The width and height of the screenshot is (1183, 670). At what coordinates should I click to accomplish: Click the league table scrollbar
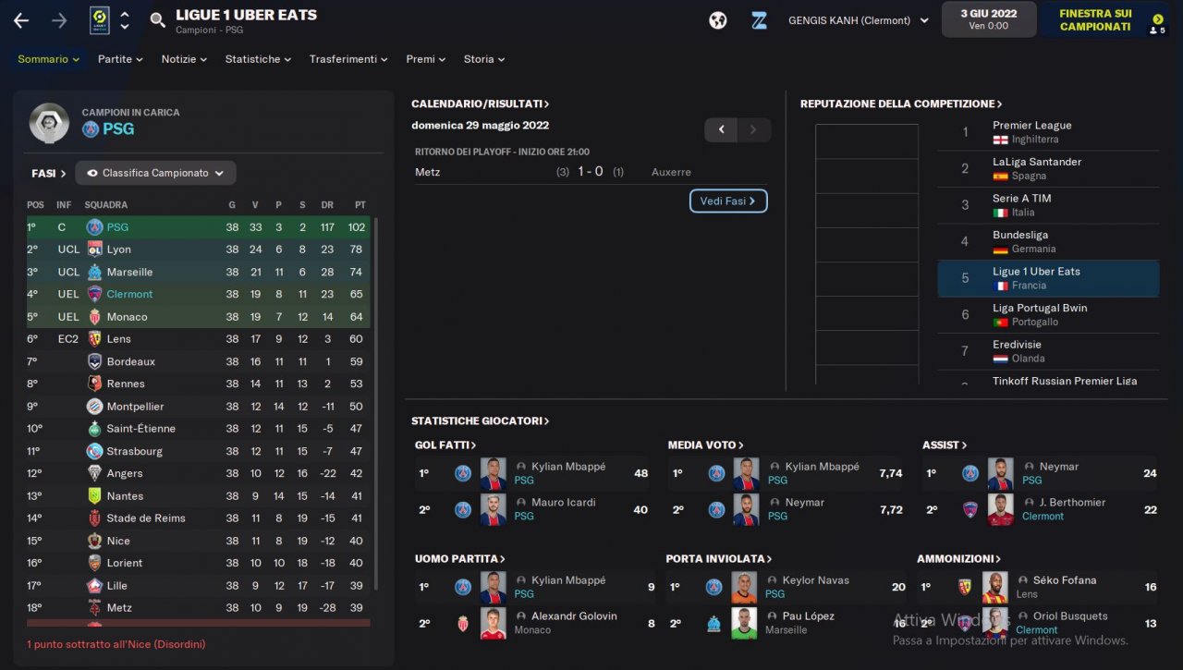pos(375,405)
